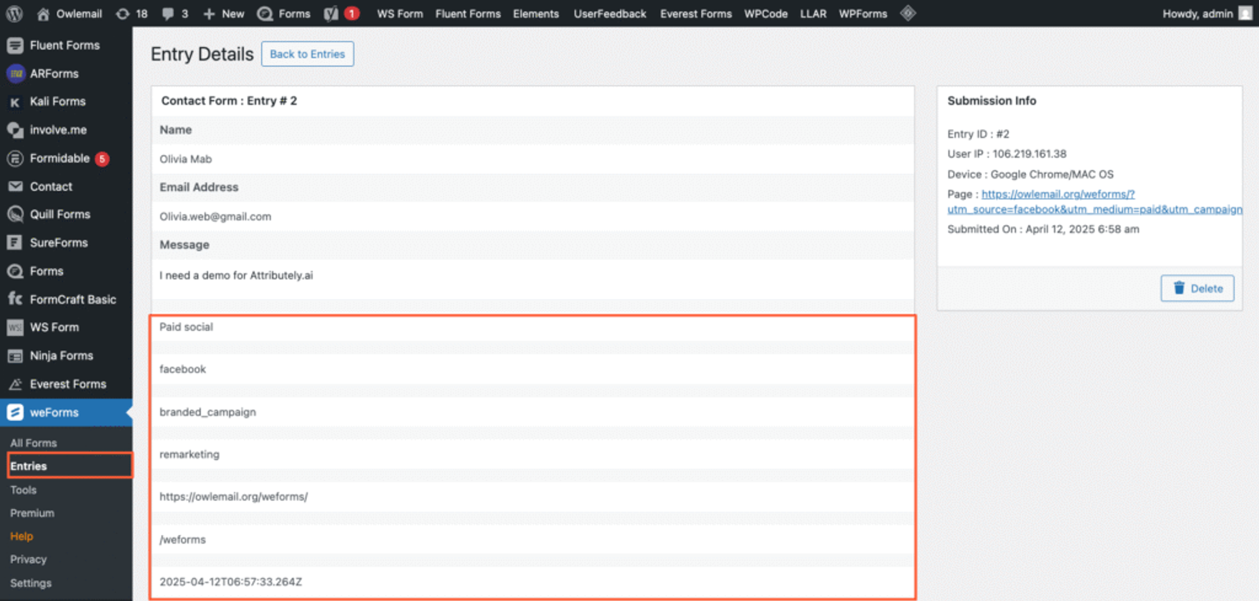The height and width of the screenshot is (601, 1259).
Task: Click the Formidable sidebar icon
Action: [15, 158]
